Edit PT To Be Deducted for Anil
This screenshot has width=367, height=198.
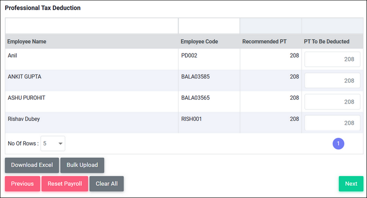pyautogui.click(x=332, y=59)
